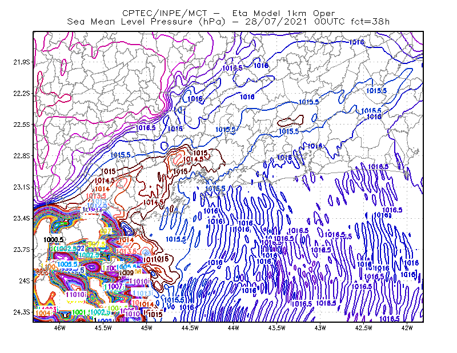Image resolution: width=457 pixels, height=353 pixels.
Task: Click the 45W longitude axis label
Action: coord(147,328)
